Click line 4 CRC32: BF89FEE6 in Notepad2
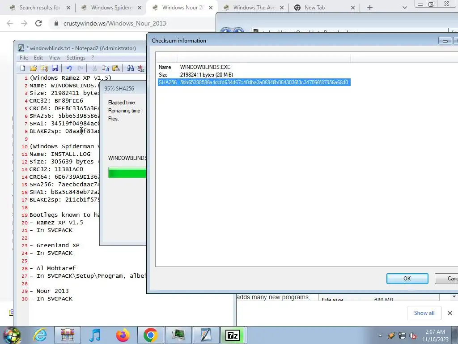 pos(56,101)
